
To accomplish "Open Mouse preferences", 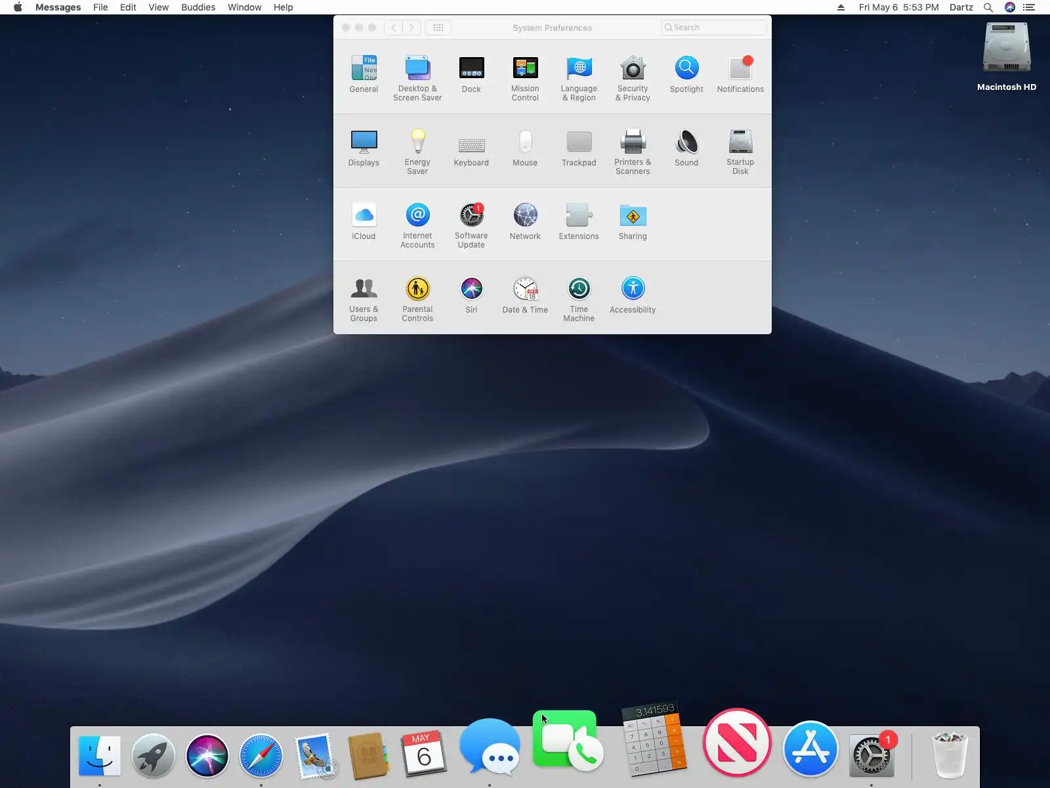I will pos(525,148).
